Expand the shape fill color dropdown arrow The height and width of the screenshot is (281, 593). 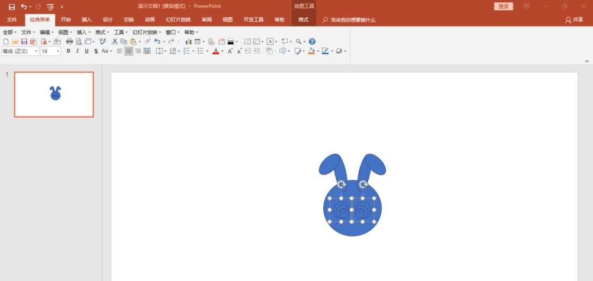click(318, 51)
